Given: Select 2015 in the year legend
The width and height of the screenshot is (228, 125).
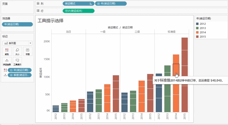Looking at the screenshot, I should (x=203, y=37).
